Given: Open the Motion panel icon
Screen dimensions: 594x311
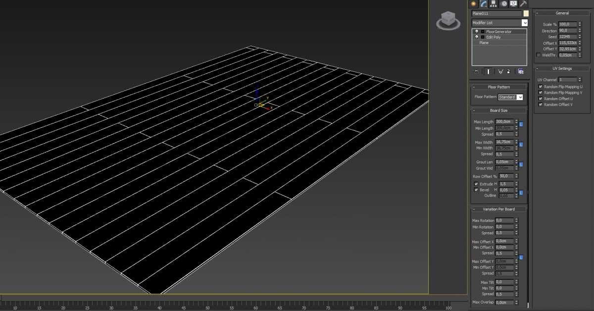Looking at the screenshot, I should (x=503, y=4).
